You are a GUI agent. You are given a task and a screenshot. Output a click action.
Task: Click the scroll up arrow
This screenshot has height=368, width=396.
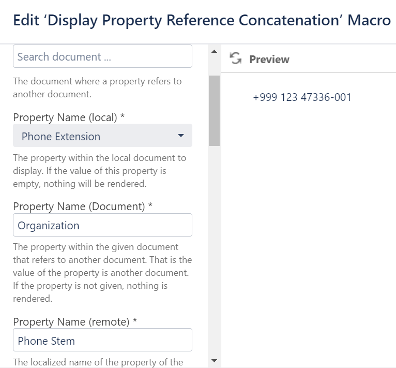(215, 51)
